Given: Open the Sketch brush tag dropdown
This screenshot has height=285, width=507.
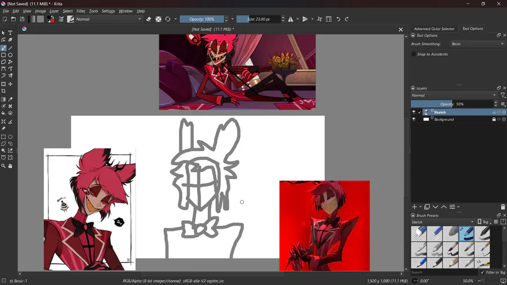Looking at the screenshot, I should tap(443, 222).
